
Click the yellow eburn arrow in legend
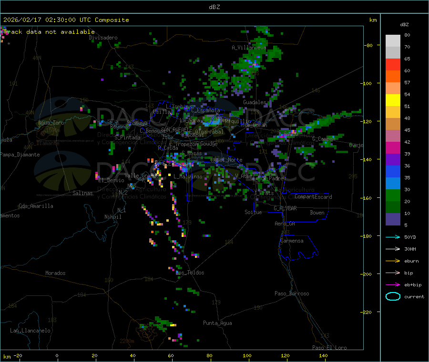[393, 261]
